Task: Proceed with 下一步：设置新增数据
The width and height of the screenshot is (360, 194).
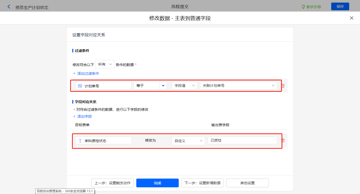Action: coord(202,183)
